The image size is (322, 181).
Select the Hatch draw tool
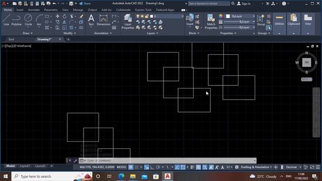pyautogui.click(x=47, y=28)
